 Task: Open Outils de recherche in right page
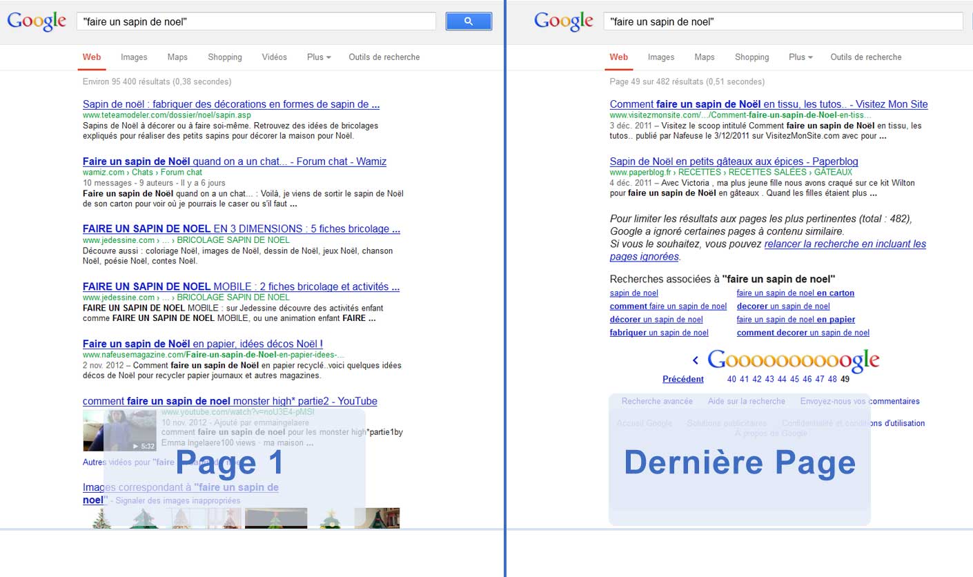tap(866, 57)
